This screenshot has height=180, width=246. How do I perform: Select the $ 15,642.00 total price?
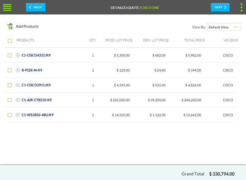(192, 115)
